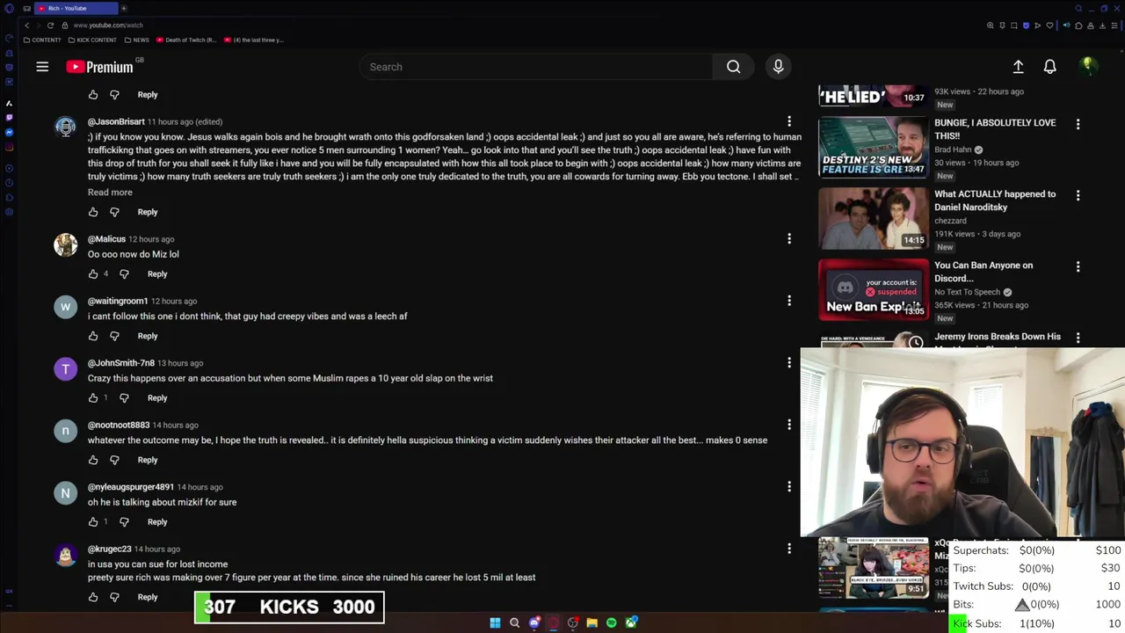Screen dimensions: 1125x633
Task: Open options menu for @Malicus's comment
Action: pos(789,239)
